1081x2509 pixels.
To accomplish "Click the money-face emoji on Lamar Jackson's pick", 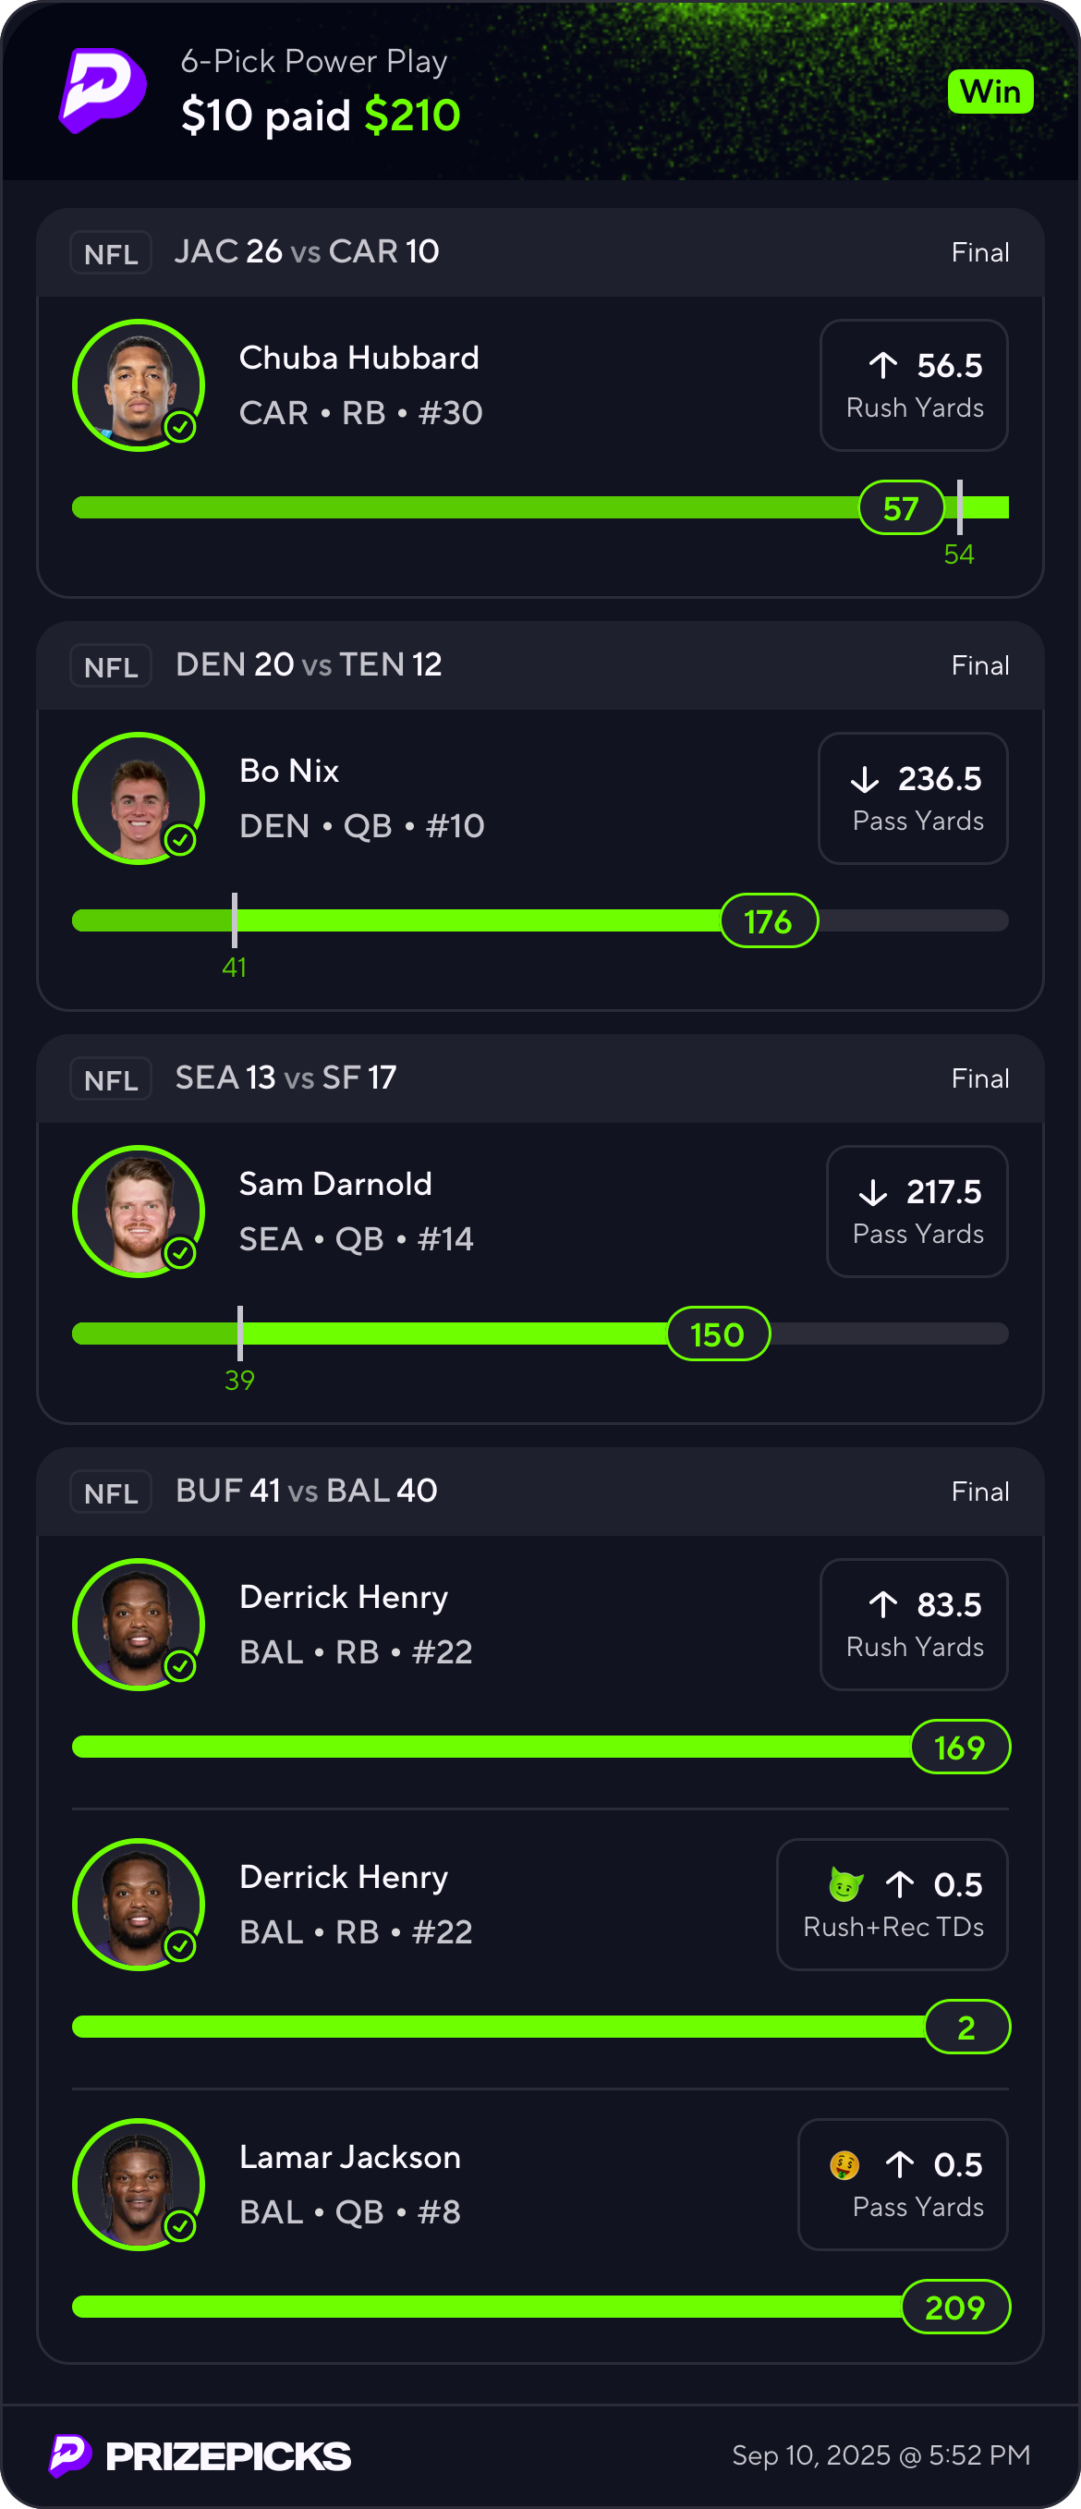I will (844, 2165).
